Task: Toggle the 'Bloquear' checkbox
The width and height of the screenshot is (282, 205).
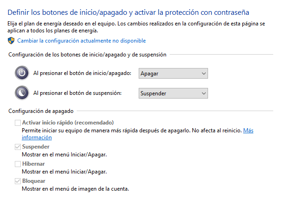Action: coord(18,181)
